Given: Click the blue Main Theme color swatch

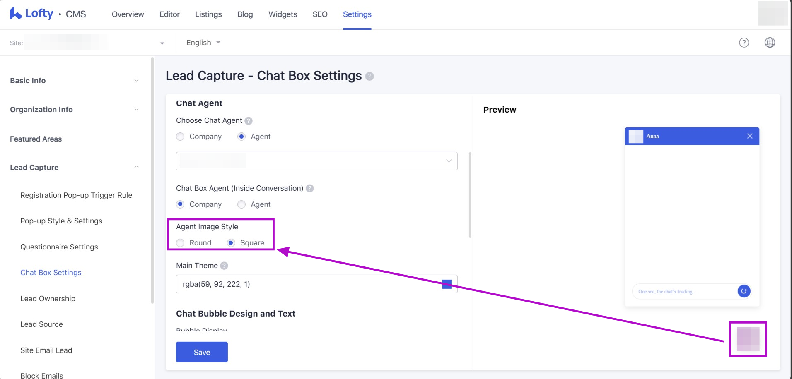Looking at the screenshot, I should point(447,284).
